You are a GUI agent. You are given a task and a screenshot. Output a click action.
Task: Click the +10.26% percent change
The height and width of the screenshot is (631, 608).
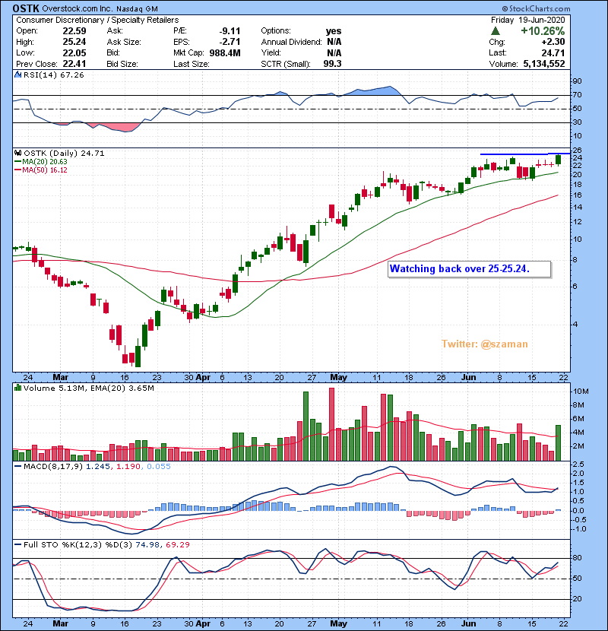543,31
